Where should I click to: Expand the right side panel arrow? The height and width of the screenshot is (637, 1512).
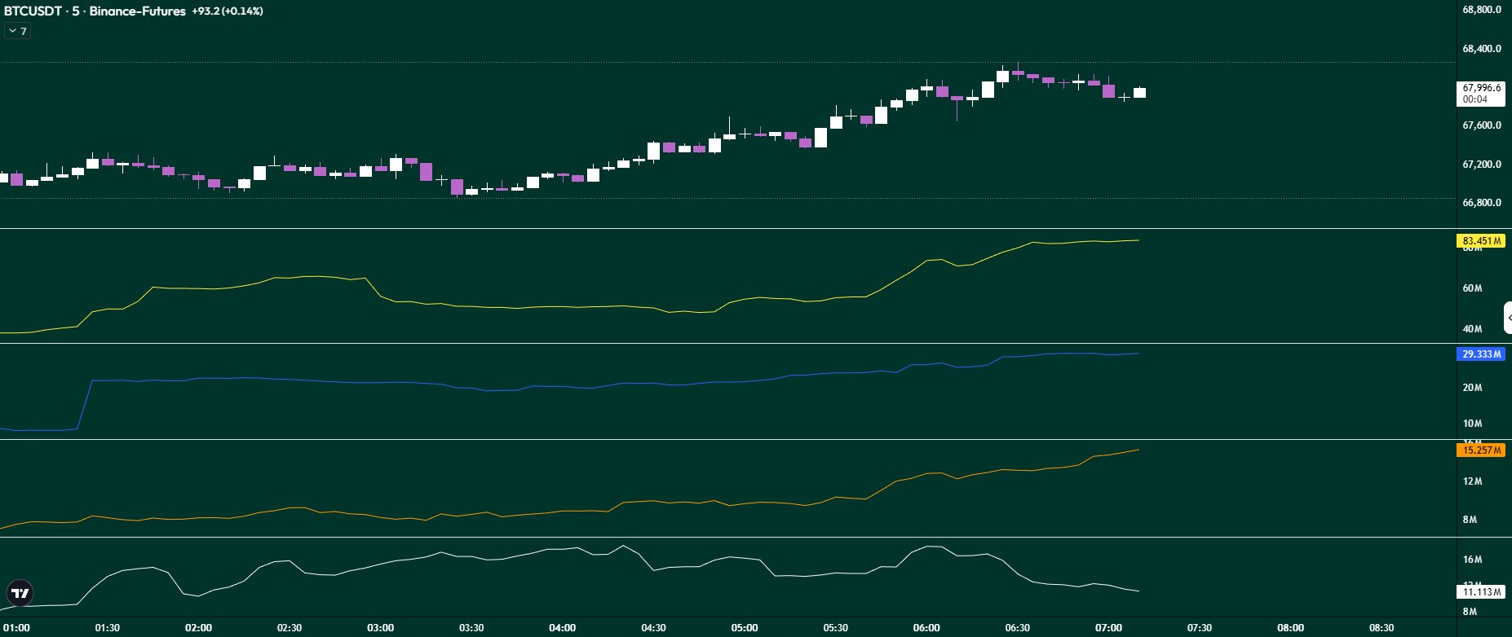click(1508, 318)
